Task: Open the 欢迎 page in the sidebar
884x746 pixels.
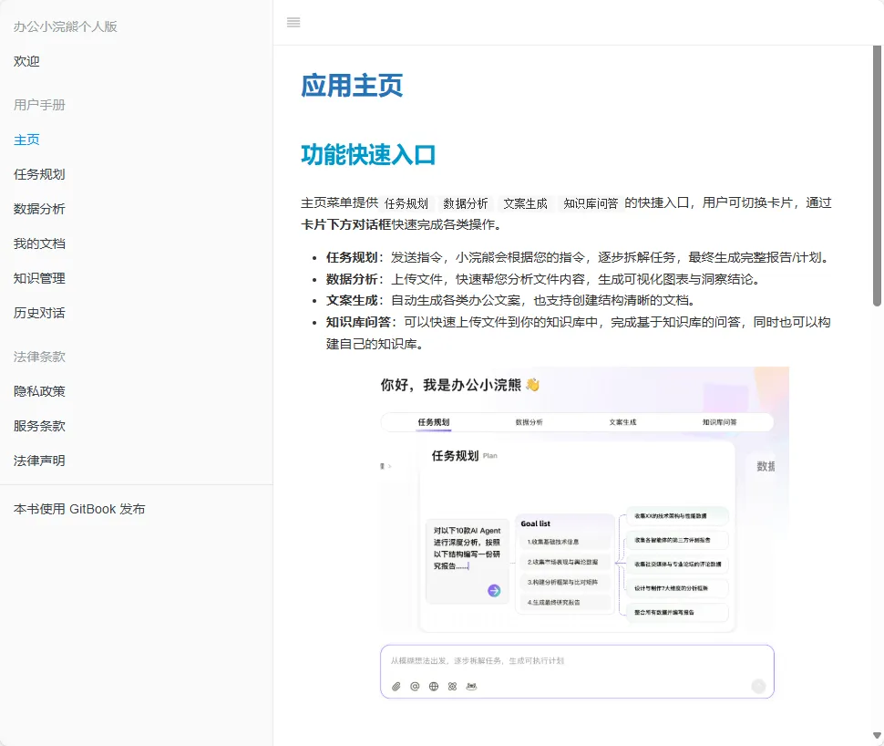Action: tap(26, 61)
